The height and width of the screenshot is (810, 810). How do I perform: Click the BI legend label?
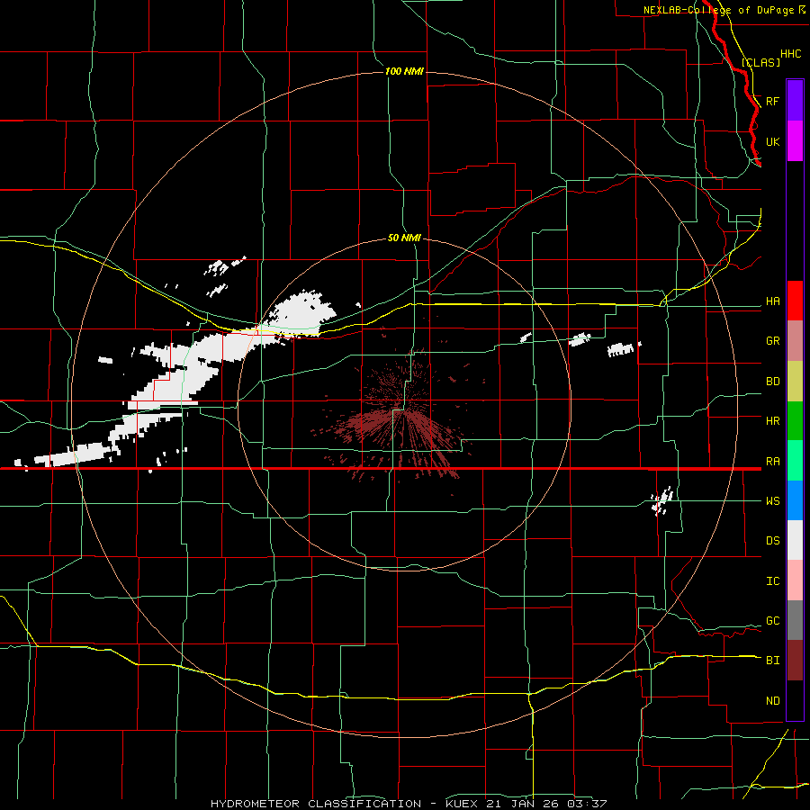tap(773, 661)
